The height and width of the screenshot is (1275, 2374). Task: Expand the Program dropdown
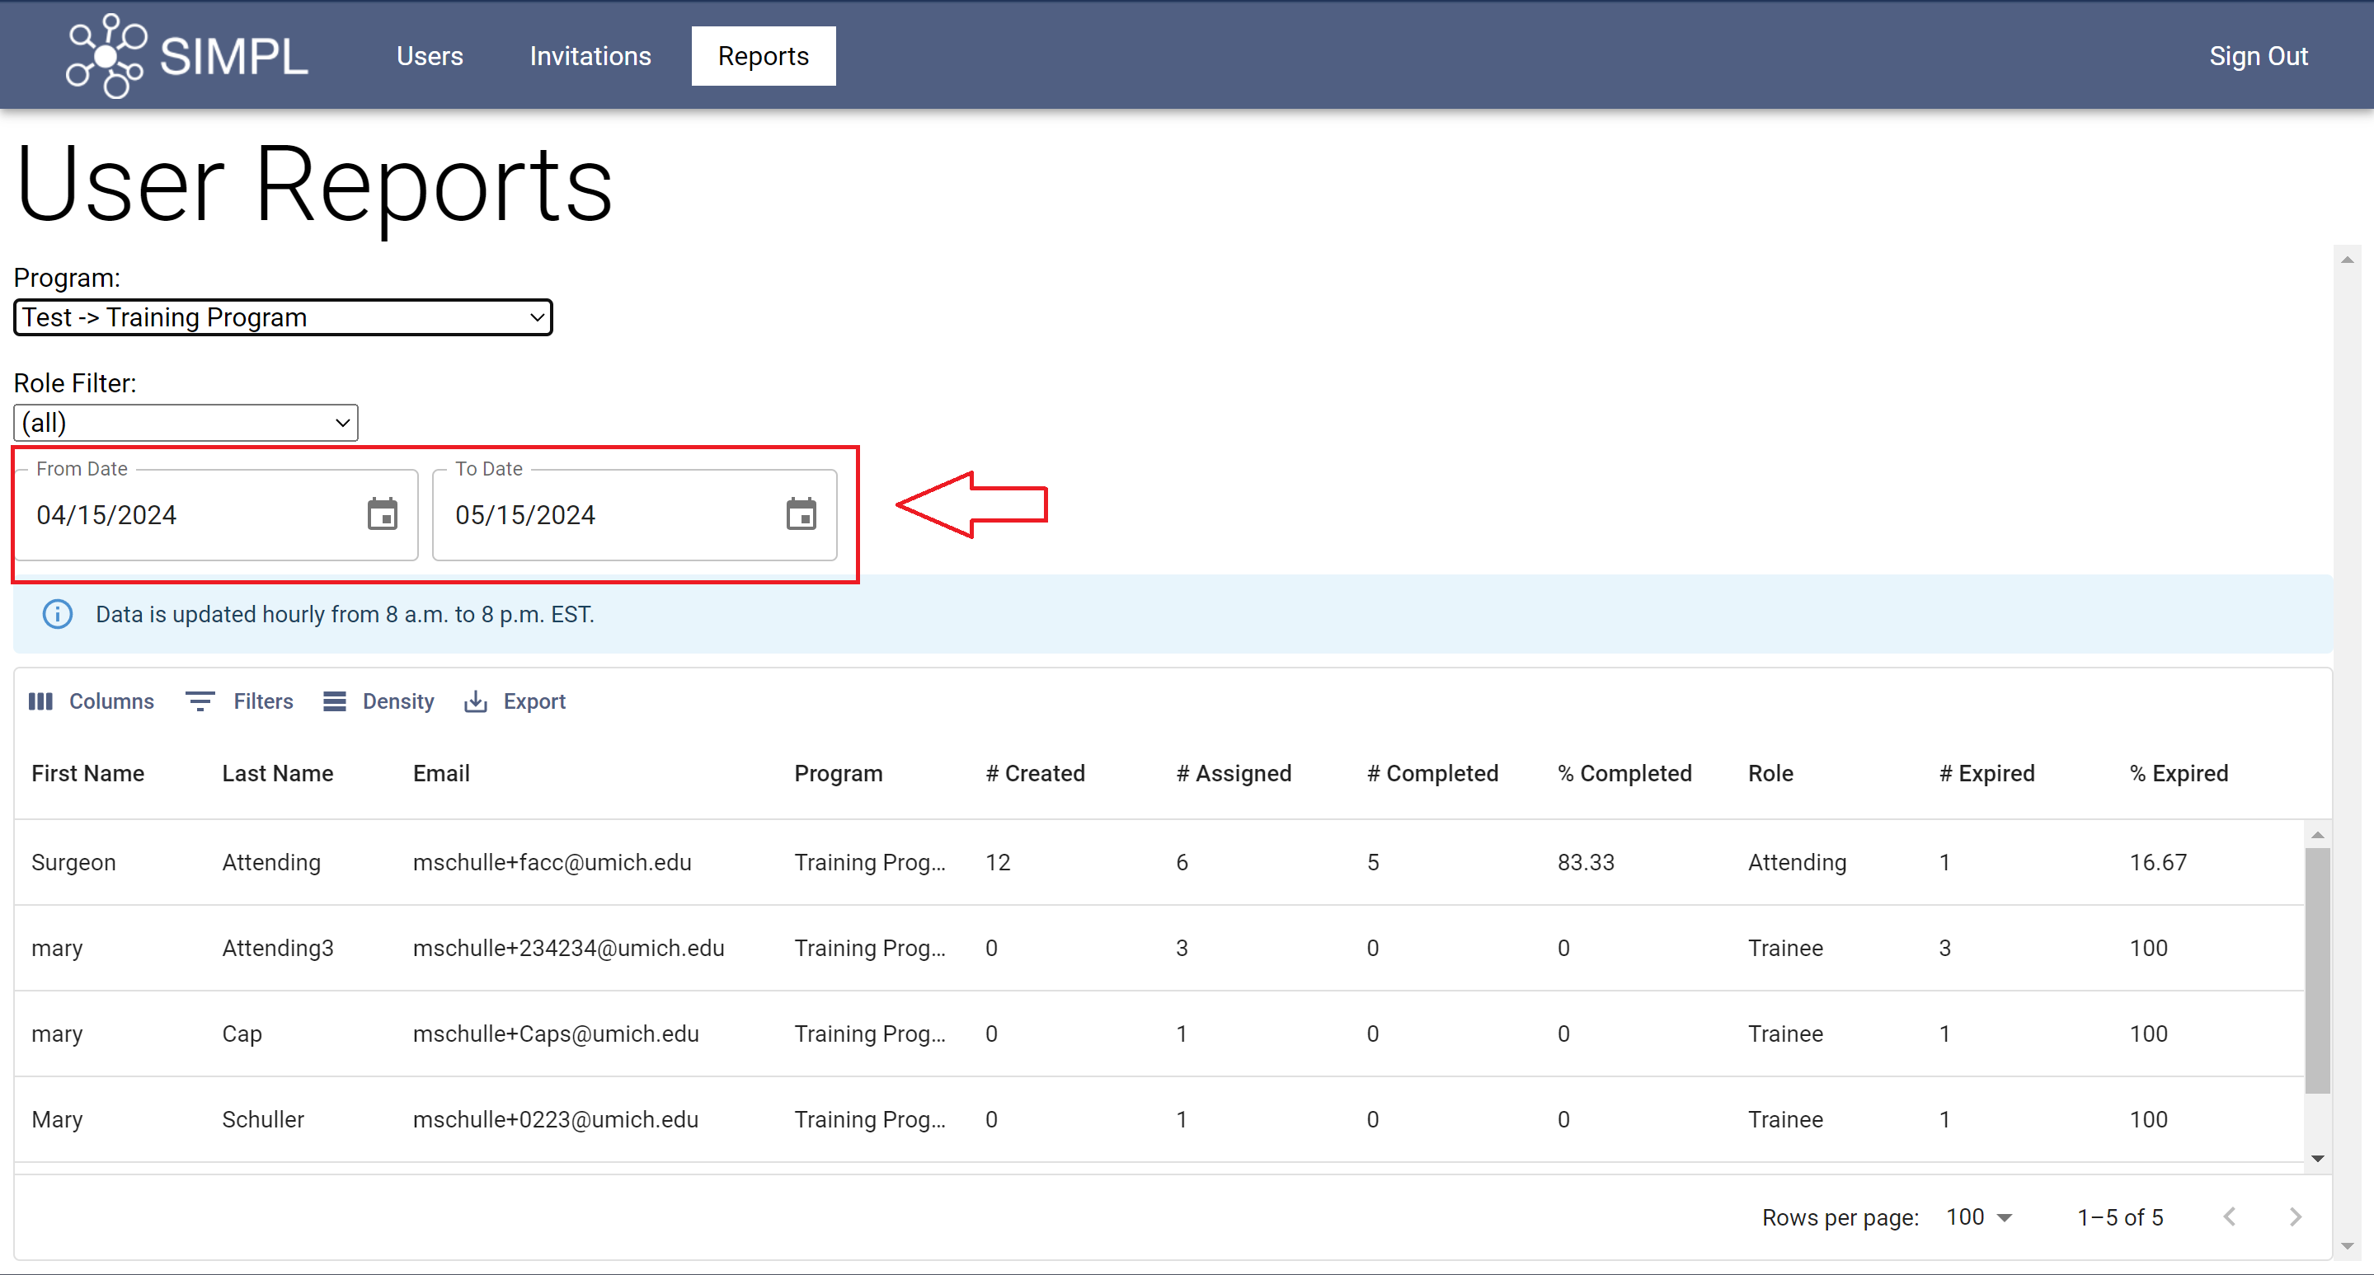click(283, 318)
